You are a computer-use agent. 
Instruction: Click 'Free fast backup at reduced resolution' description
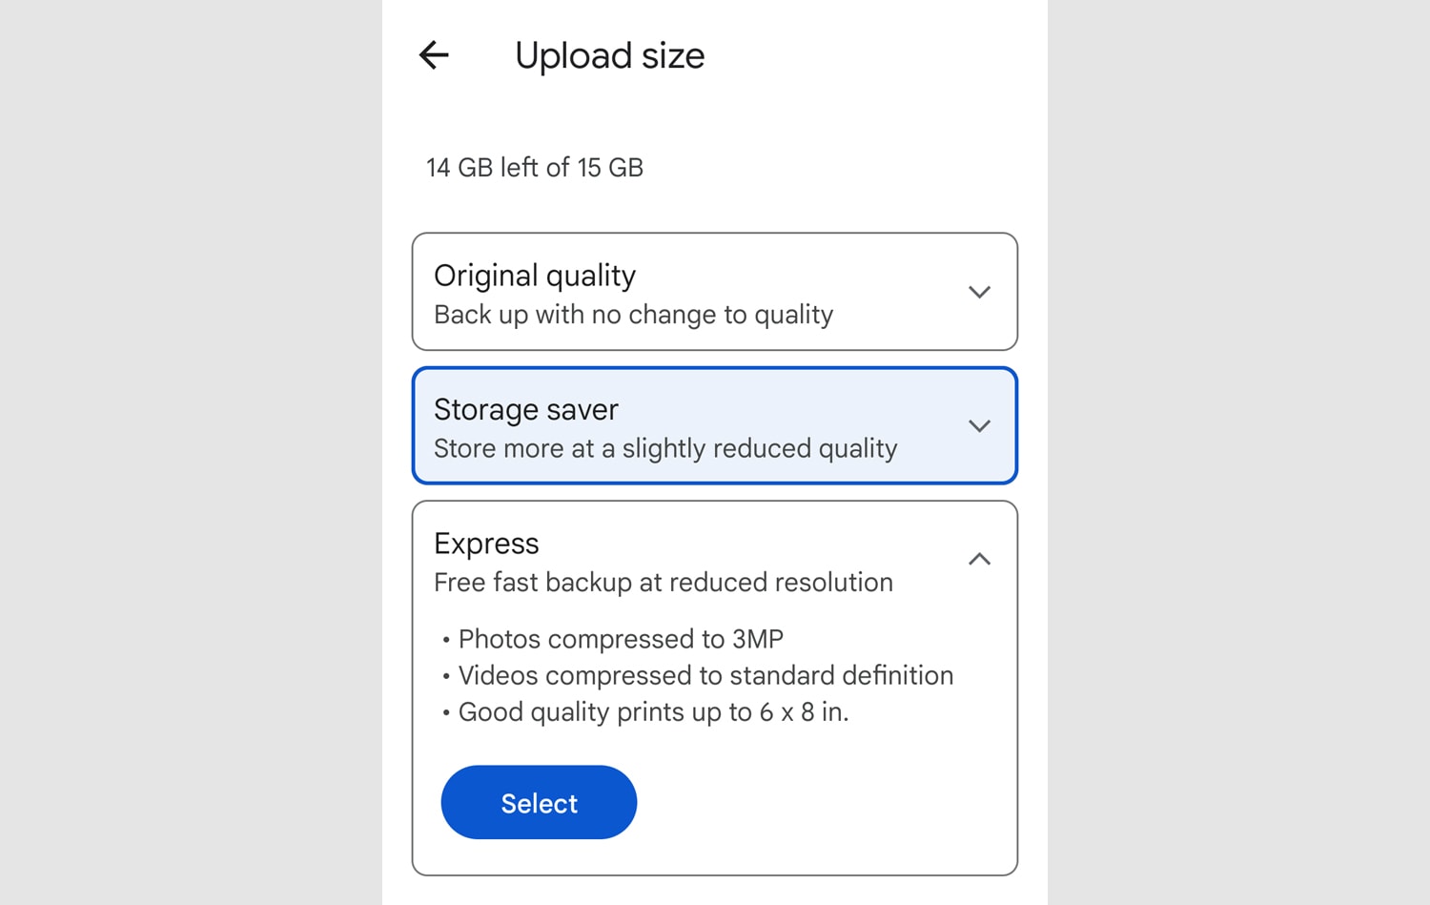664,582
